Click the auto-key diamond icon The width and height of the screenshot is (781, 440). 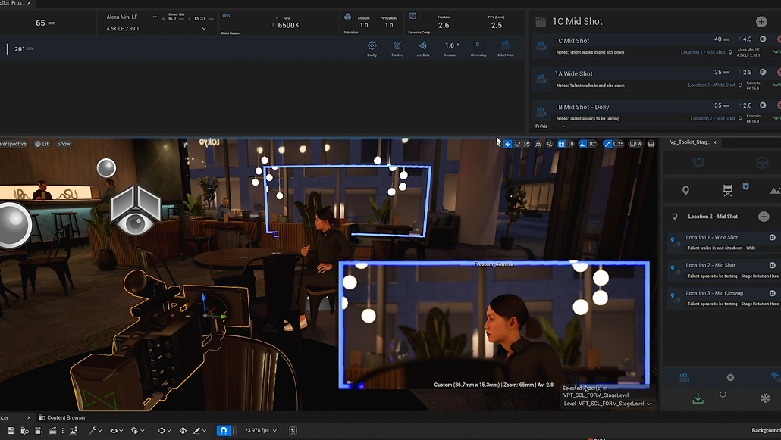pos(183,431)
